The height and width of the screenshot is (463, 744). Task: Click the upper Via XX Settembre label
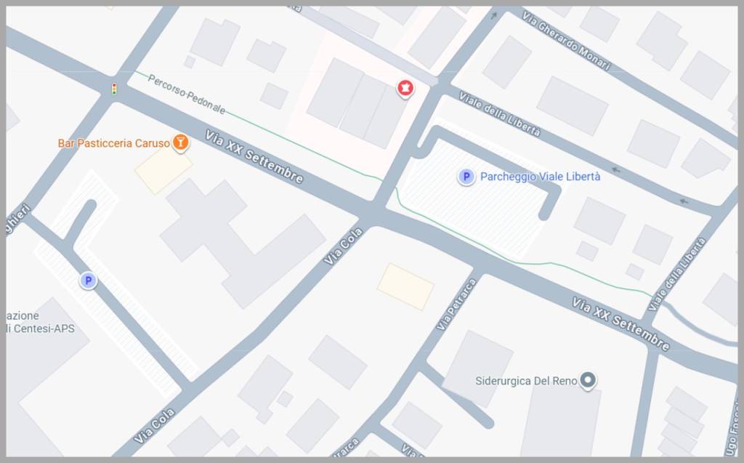[254, 157]
